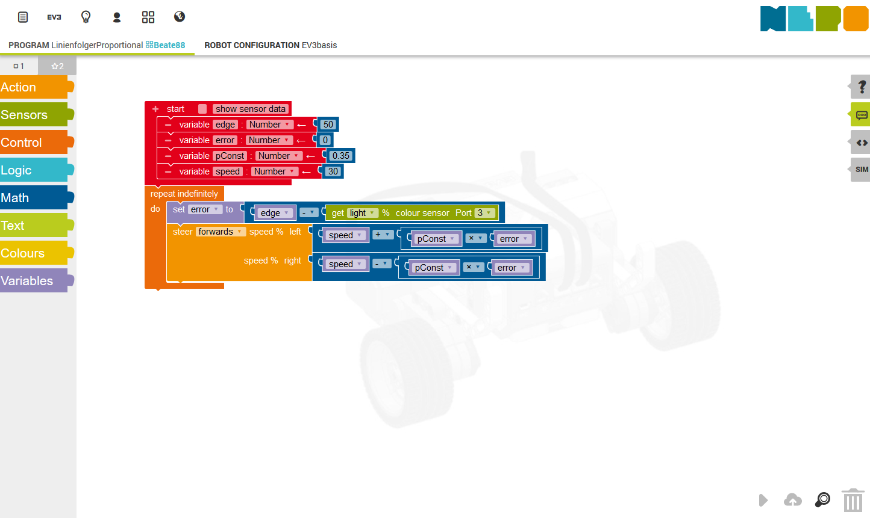The height and width of the screenshot is (518, 870).
Task: Edit the number value 50
Action: coord(328,125)
